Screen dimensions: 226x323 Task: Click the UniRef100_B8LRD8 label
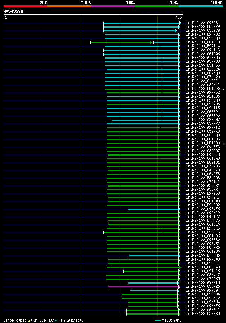point(203,178)
